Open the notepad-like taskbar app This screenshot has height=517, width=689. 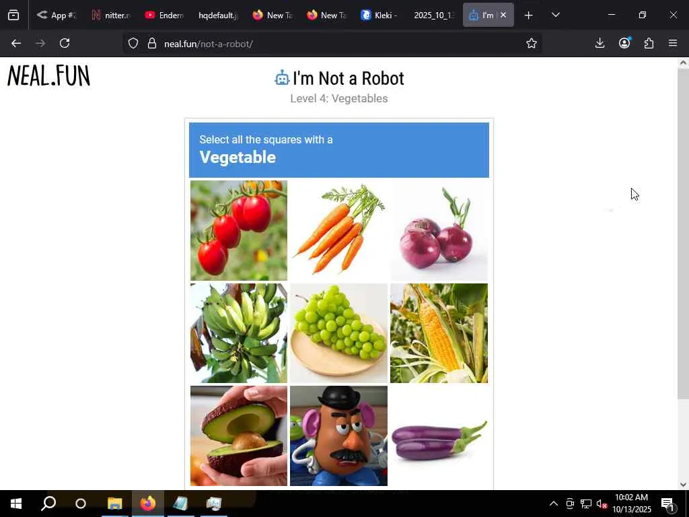tap(180, 504)
